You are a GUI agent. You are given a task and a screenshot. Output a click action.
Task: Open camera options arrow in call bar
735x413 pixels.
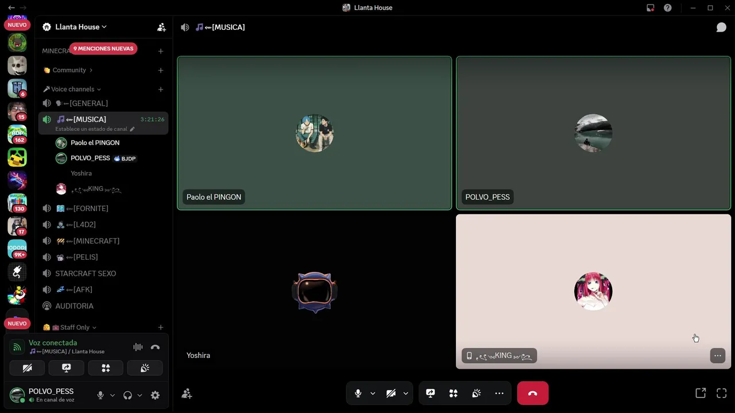coord(405,393)
